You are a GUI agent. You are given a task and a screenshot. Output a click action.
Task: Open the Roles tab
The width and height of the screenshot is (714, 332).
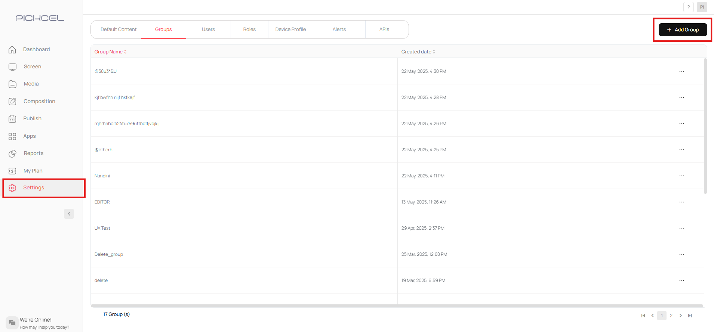(x=249, y=30)
